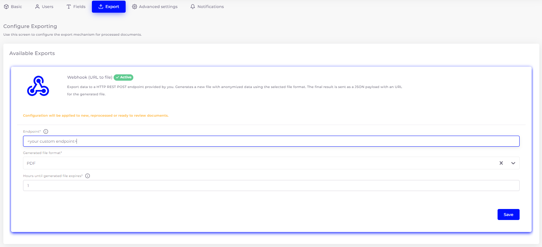Select the Export tab
This screenshot has height=247, width=542.
click(109, 7)
